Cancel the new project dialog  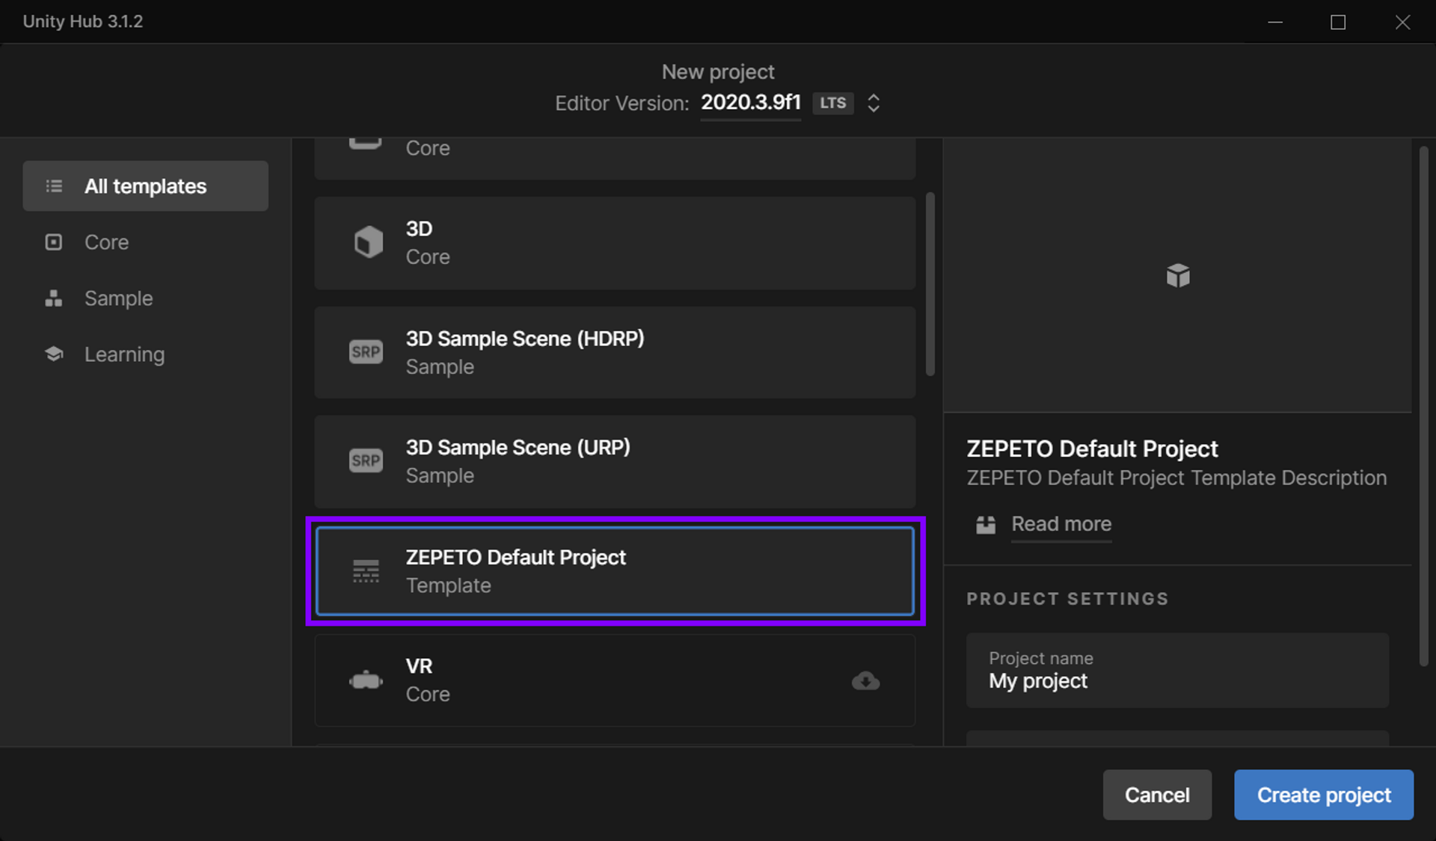[x=1157, y=795]
